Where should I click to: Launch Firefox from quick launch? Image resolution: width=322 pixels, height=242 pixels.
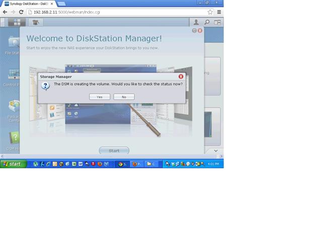click(x=100, y=164)
